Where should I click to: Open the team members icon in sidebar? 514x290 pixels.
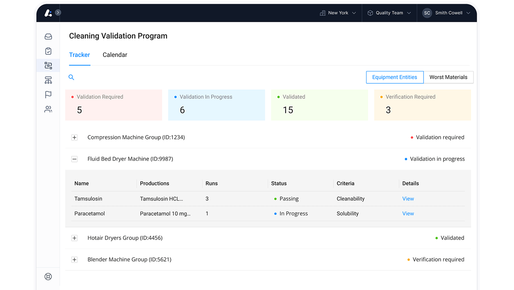[x=48, y=109]
